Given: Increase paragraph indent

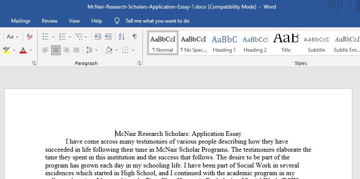Looking at the screenshot, I should click(x=108, y=37).
